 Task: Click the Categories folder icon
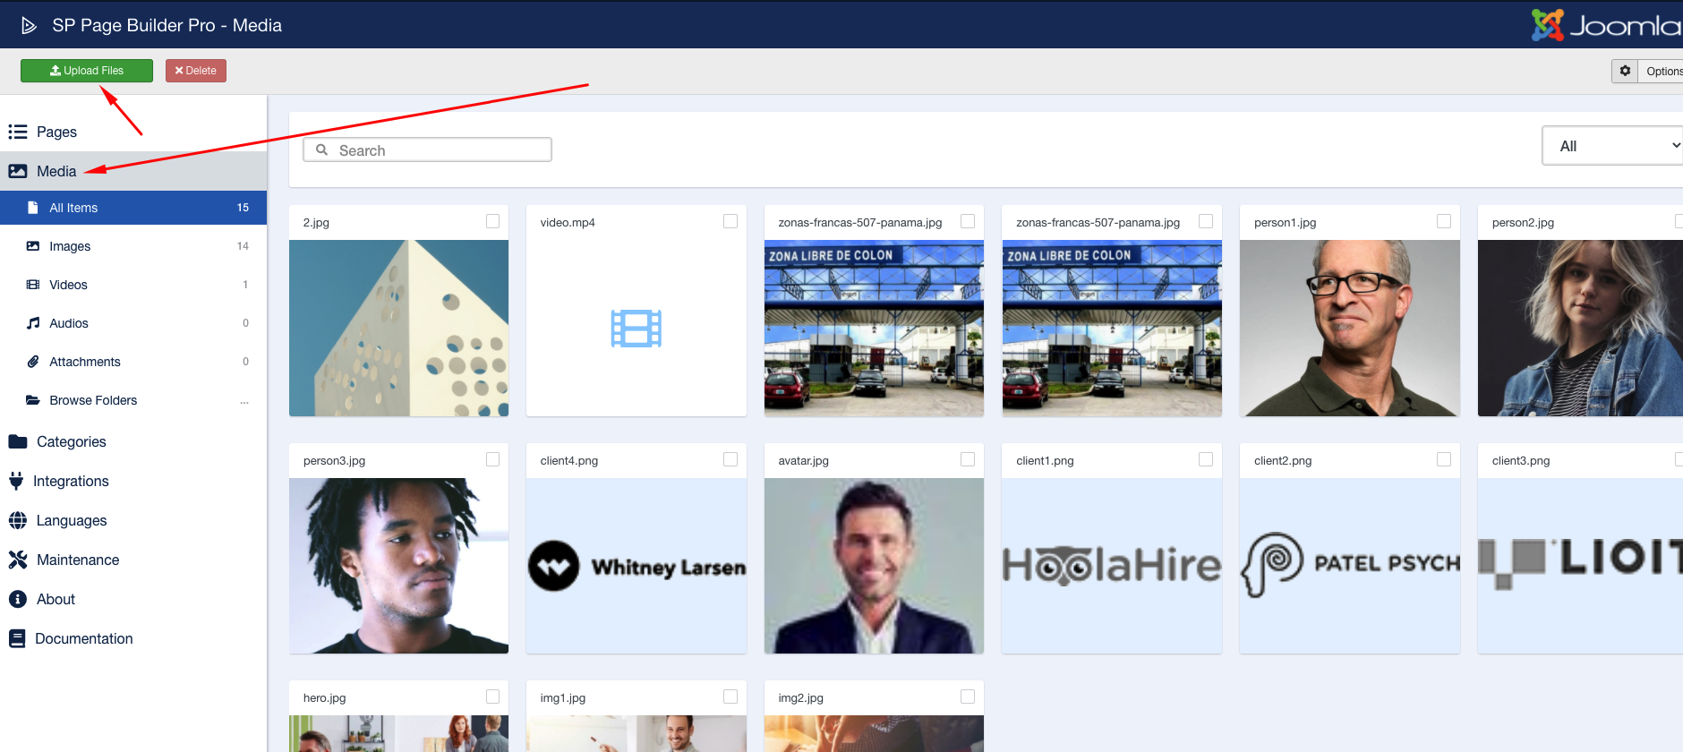click(18, 441)
